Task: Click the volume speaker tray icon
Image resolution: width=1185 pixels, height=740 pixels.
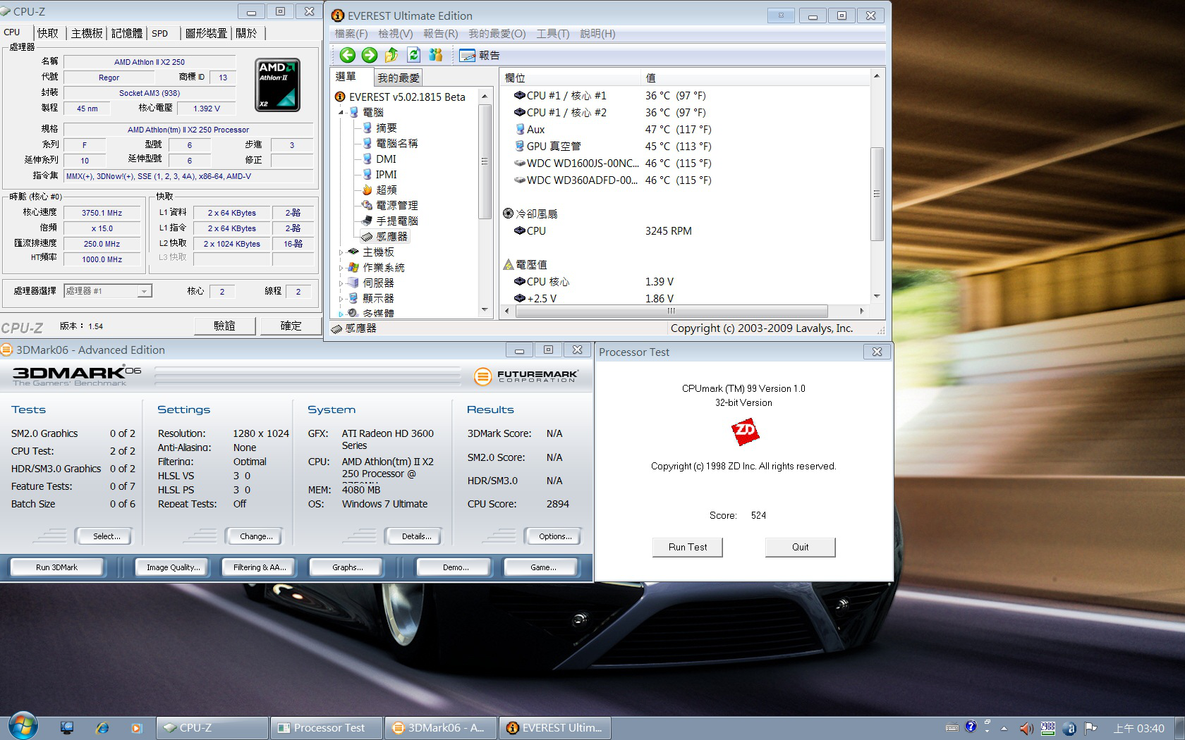Action: click(x=1026, y=728)
